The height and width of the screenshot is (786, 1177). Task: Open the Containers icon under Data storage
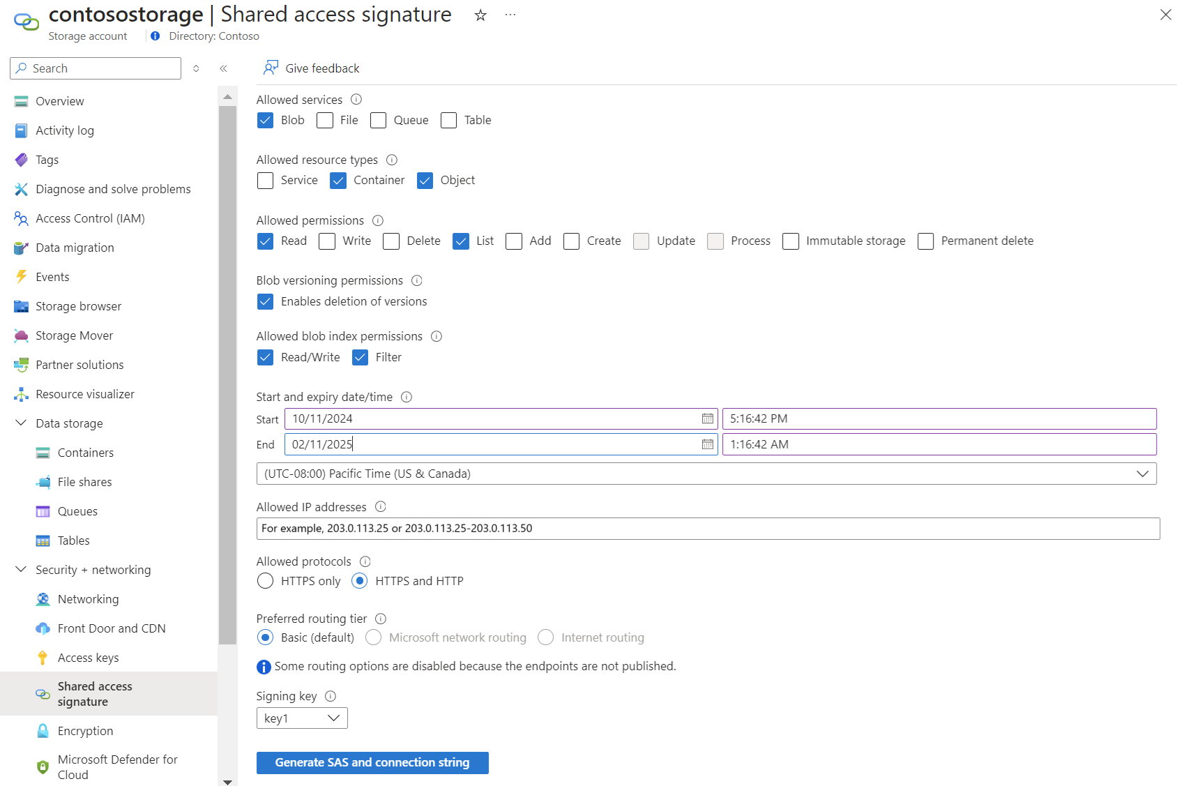click(x=43, y=453)
